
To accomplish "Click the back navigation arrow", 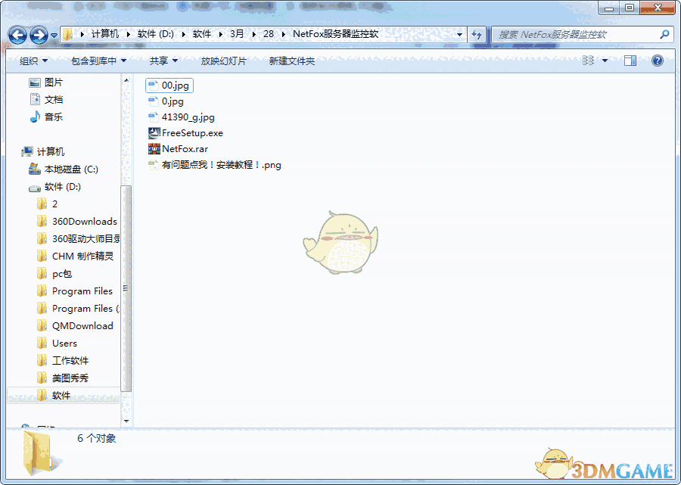I will pyautogui.click(x=17, y=35).
